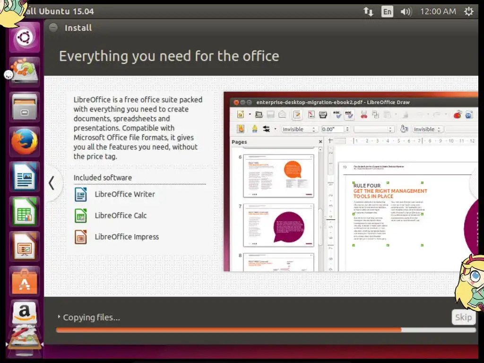Open the sound volume indicator
Viewport: 484px width, 363px height.
(406, 12)
